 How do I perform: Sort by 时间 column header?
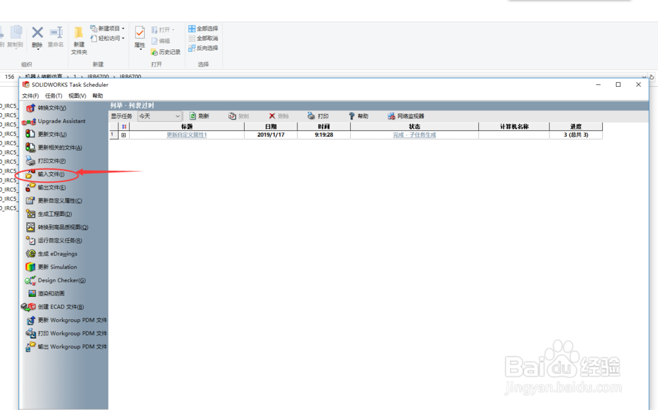click(324, 126)
